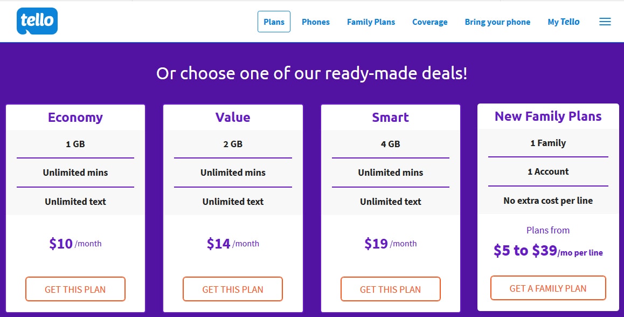Click the Smart plan heading
Viewport: 624px width, 317px height.
(390, 117)
